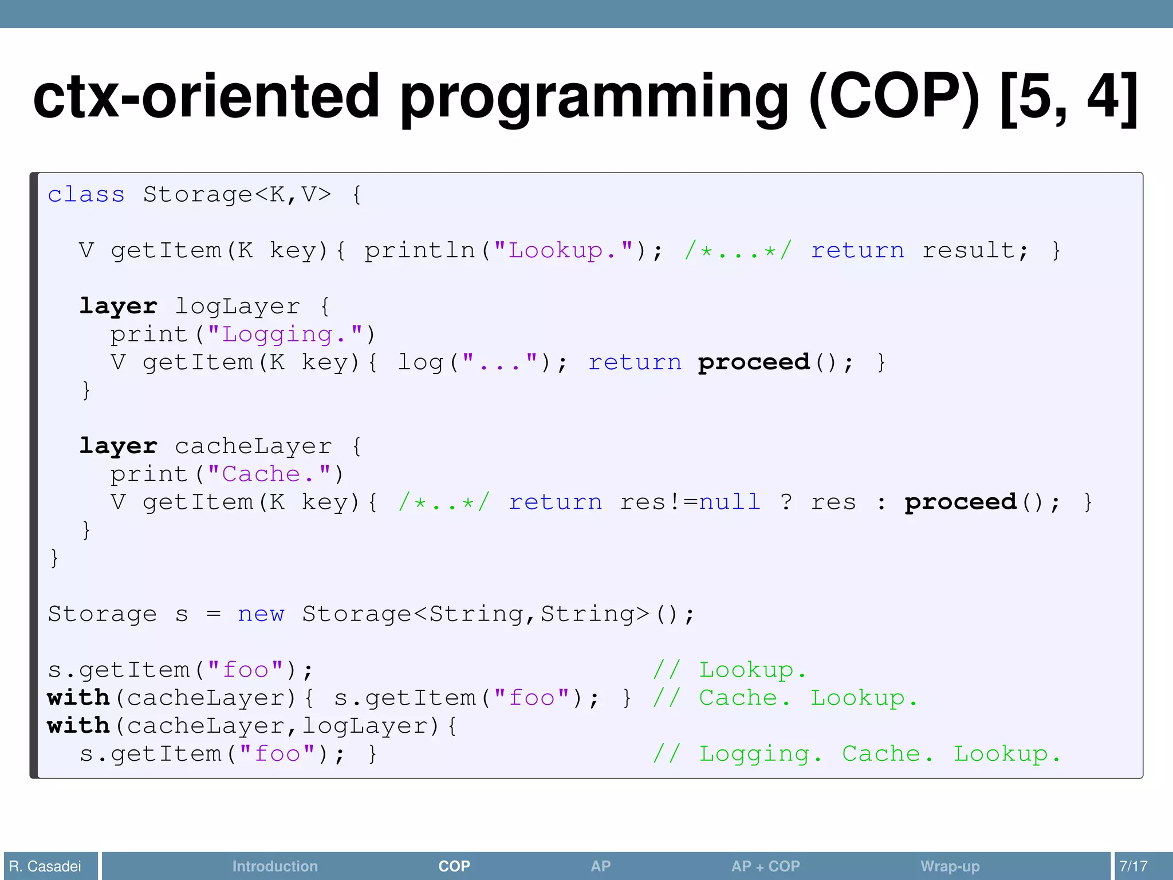Navigate to the Wrap-up section

pyautogui.click(x=950, y=866)
